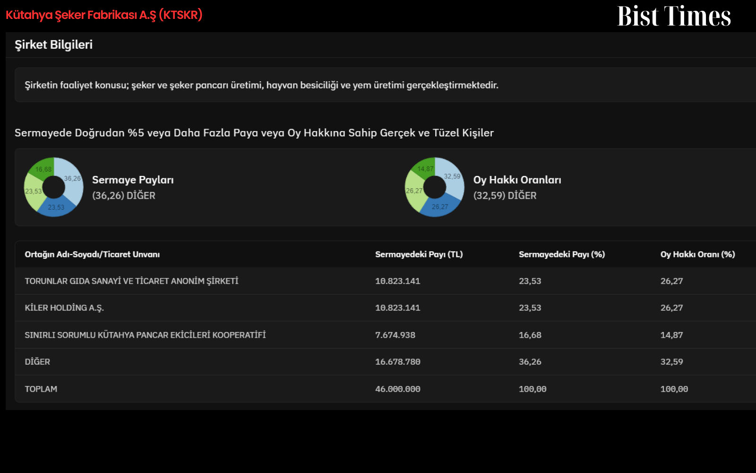Select the Kütahya Pancar Ekicileri Kooperatifi row
Screen dimensions: 756x473
(385, 335)
